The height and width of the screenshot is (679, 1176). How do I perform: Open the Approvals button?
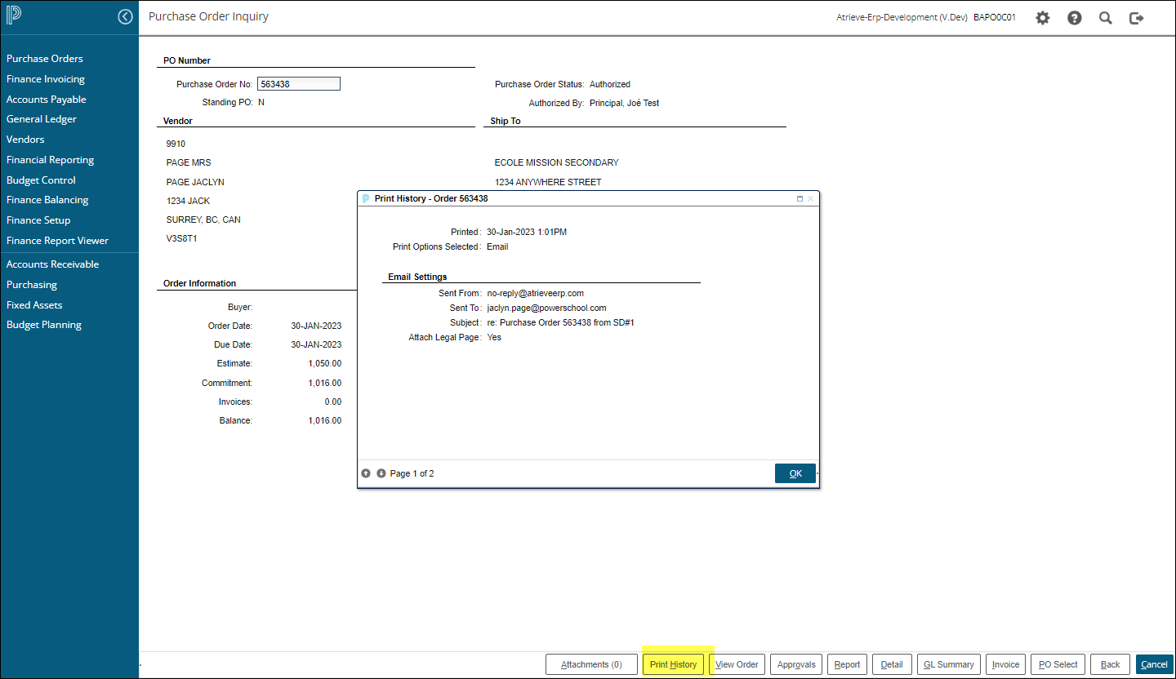(796, 664)
